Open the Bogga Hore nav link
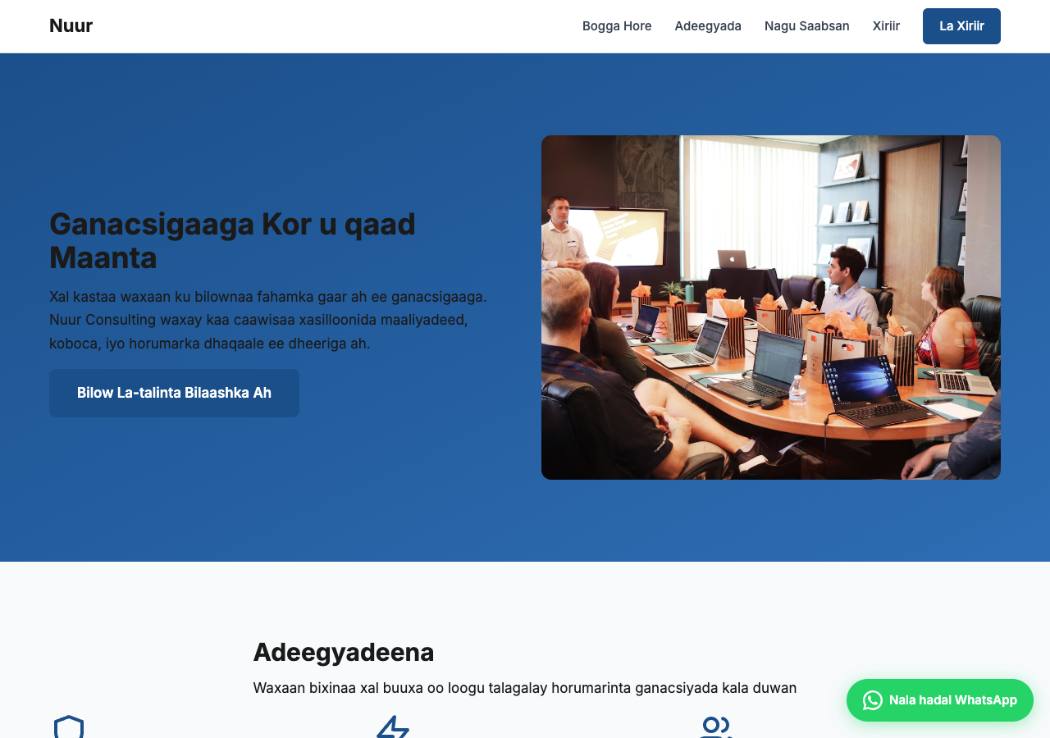The height and width of the screenshot is (738, 1050). point(617,26)
